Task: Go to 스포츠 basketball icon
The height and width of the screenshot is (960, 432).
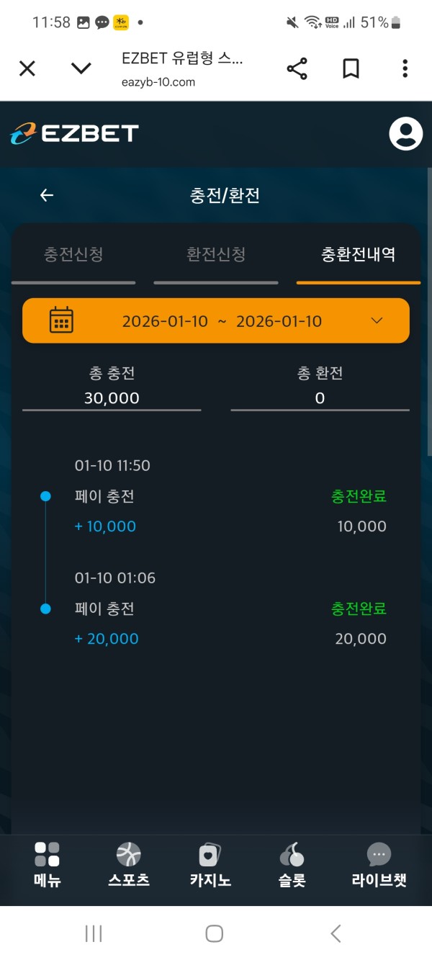Action: [129, 855]
